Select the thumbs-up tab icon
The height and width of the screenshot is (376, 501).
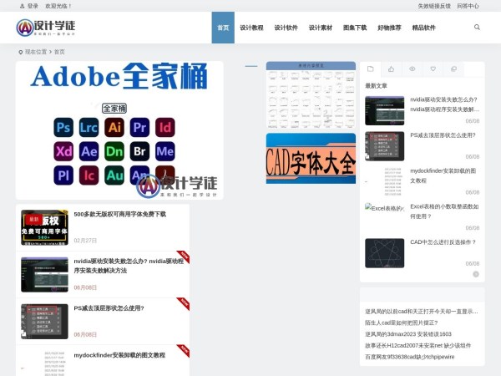391,69
